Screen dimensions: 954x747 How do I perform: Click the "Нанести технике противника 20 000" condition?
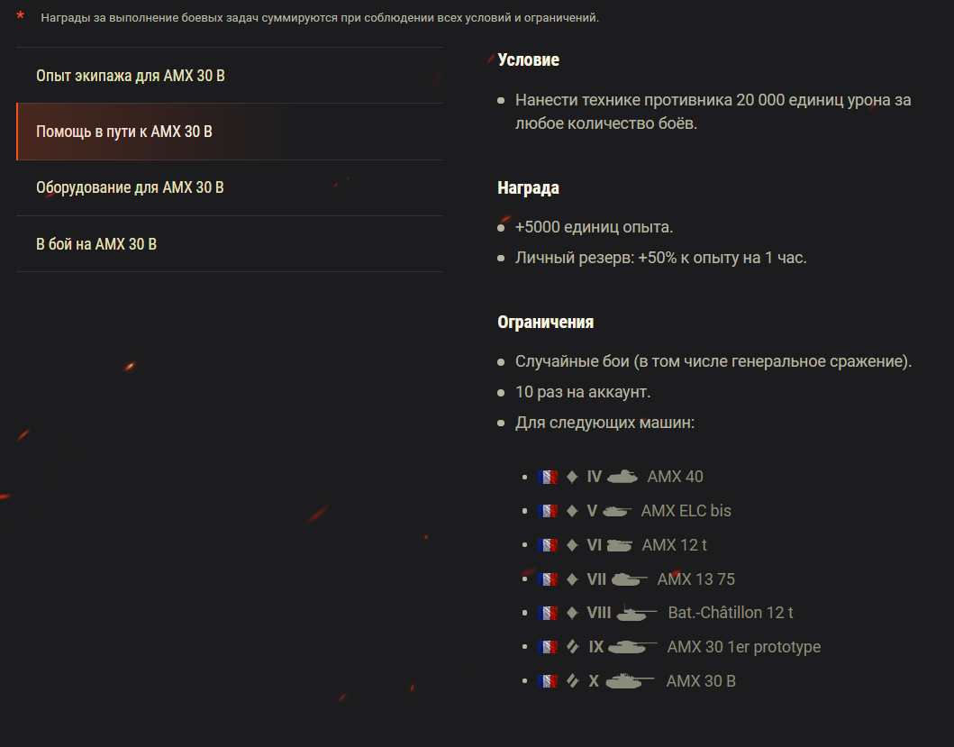pyautogui.click(x=713, y=112)
